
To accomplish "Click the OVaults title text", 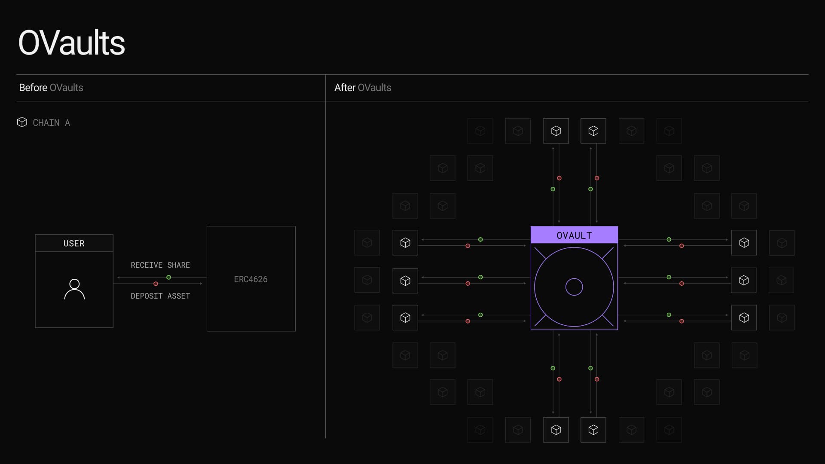I will click(x=71, y=43).
